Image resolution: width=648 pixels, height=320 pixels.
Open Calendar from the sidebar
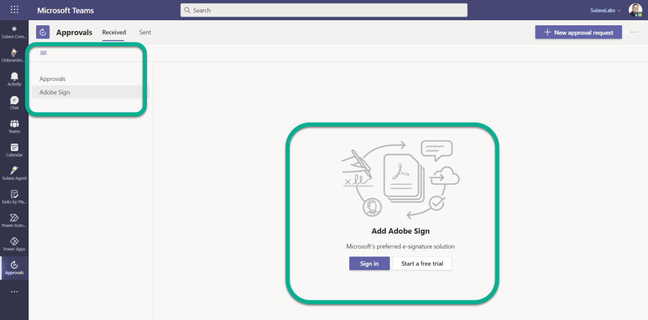click(14, 150)
